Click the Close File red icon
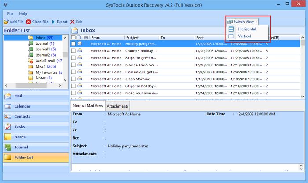 click(x=29, y=22)
